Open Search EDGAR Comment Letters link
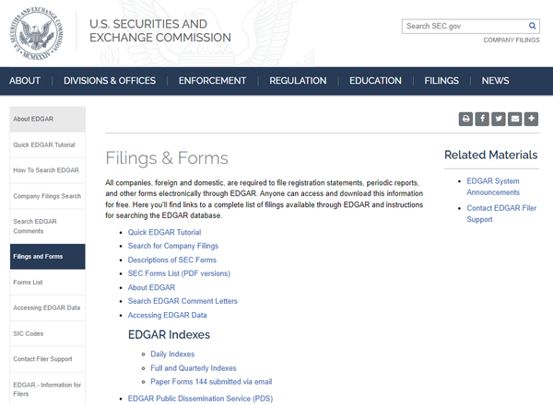This screenshot has height=405, width=553. tap(182, 301)
